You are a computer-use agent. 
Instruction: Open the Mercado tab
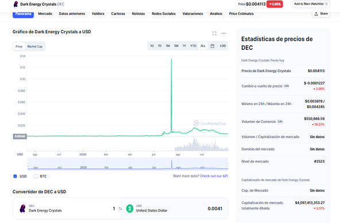pos(45,14)
